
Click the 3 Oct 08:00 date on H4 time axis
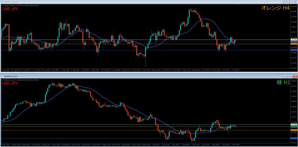click(235, 70)
